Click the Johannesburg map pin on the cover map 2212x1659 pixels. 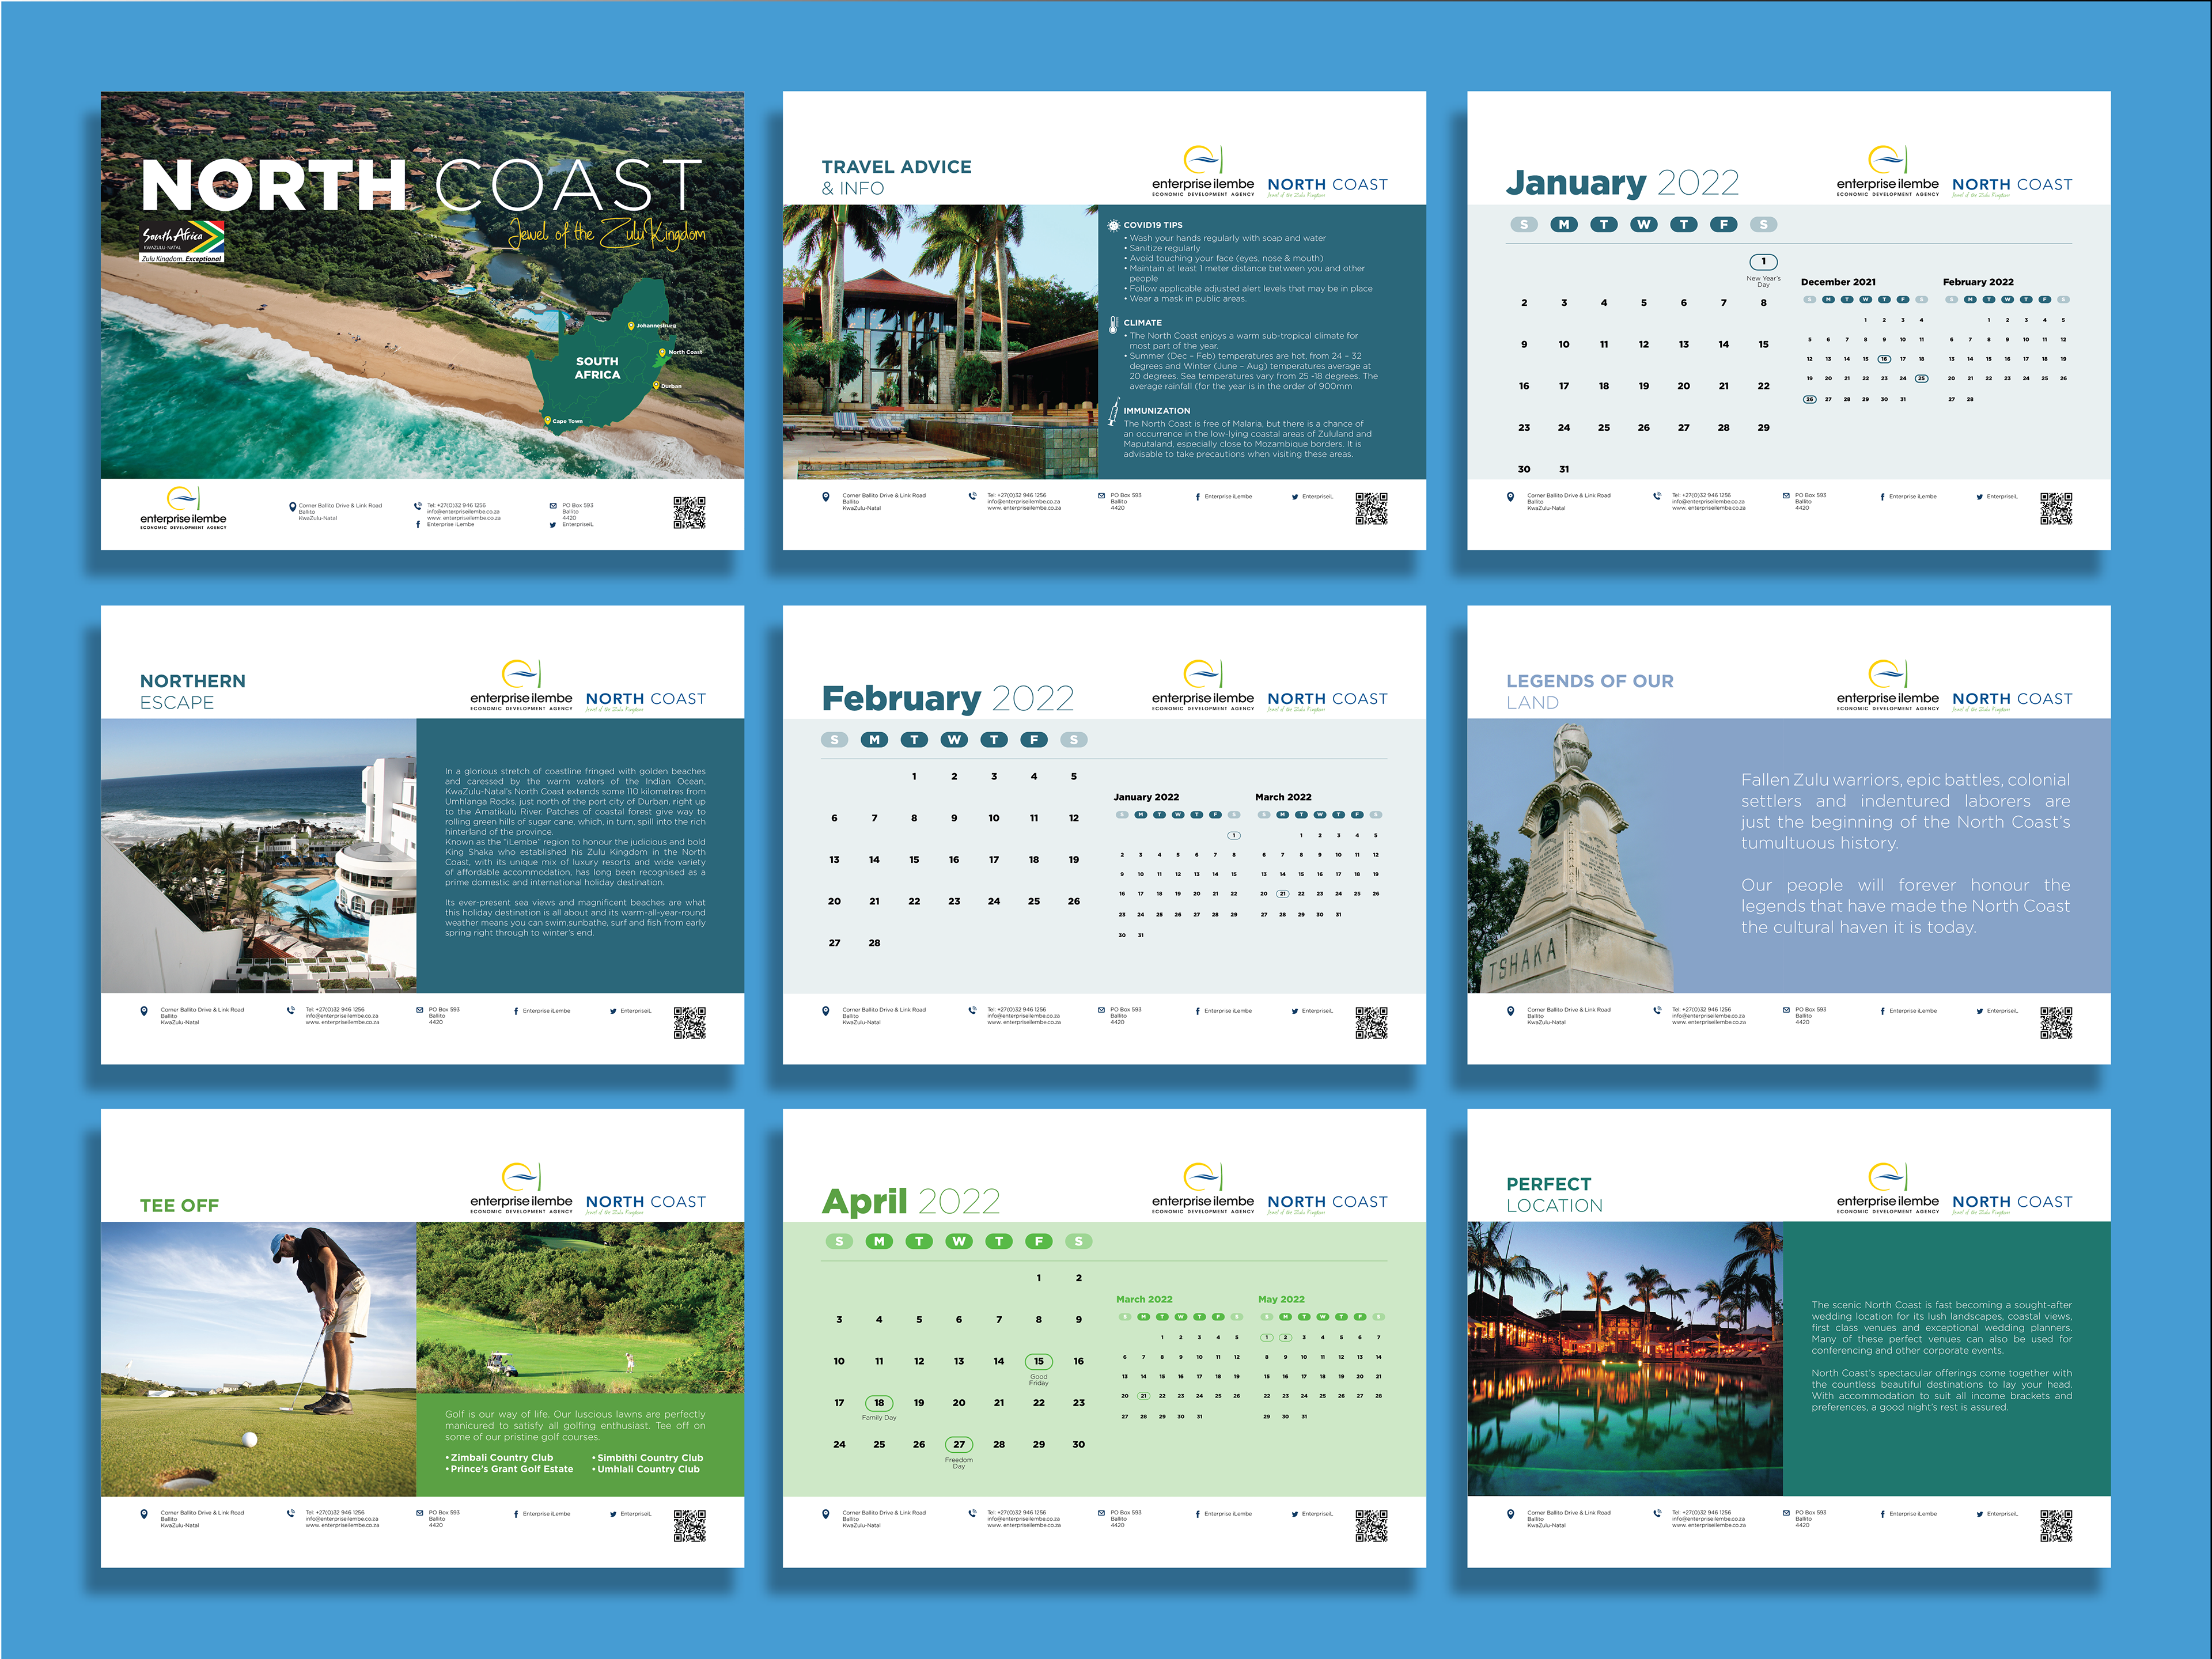[630, 326]
